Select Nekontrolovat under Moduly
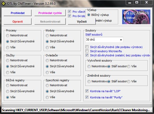 47,36
